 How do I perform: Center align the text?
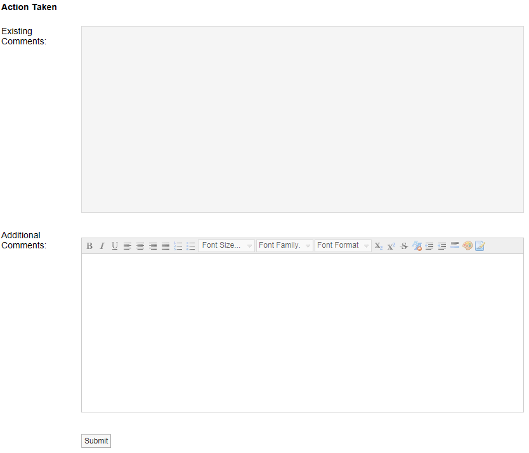pyautogui.click(x=140, y=246)
